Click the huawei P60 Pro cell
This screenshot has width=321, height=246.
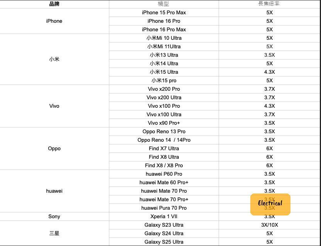click(x=164, y=174)
